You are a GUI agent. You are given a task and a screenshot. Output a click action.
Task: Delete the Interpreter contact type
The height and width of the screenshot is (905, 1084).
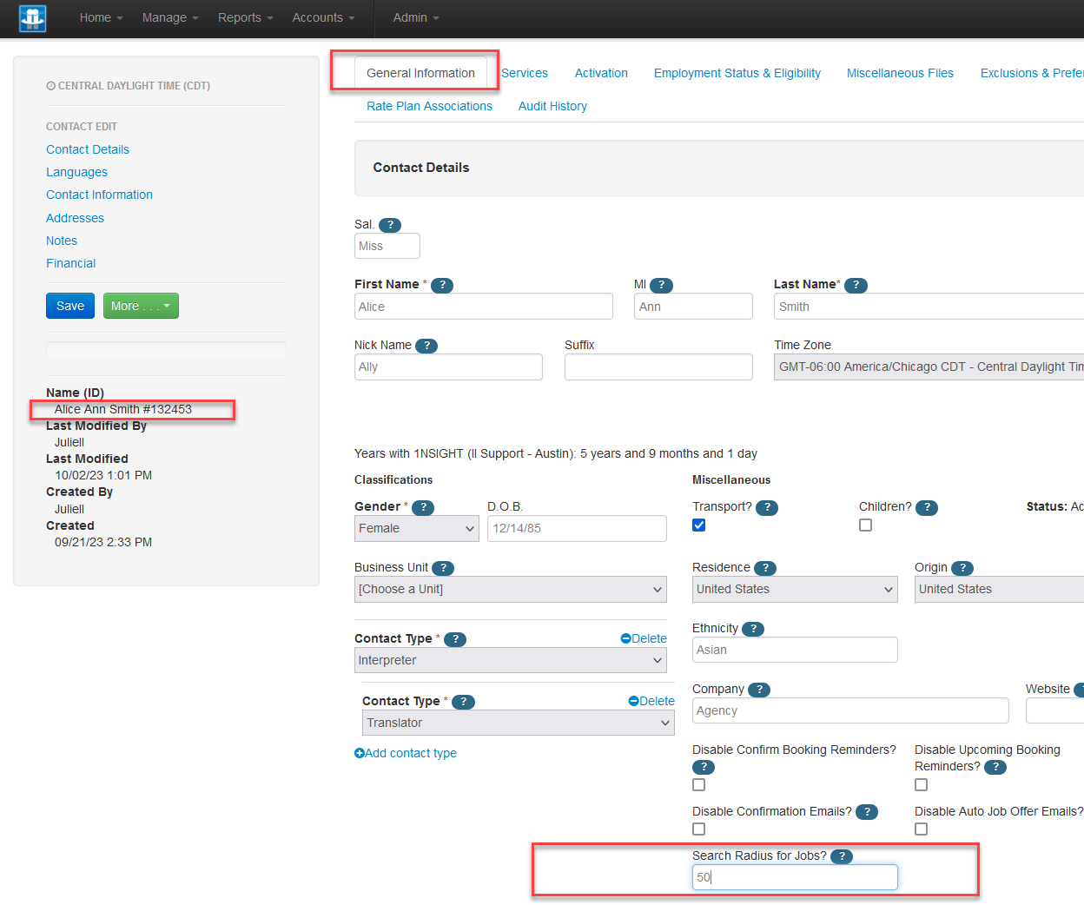point(644,638)
